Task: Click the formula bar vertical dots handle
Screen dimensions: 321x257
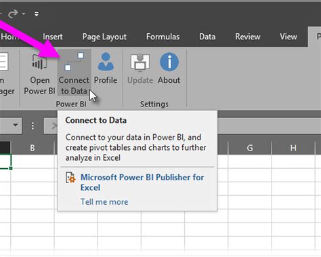Action: 33,125
